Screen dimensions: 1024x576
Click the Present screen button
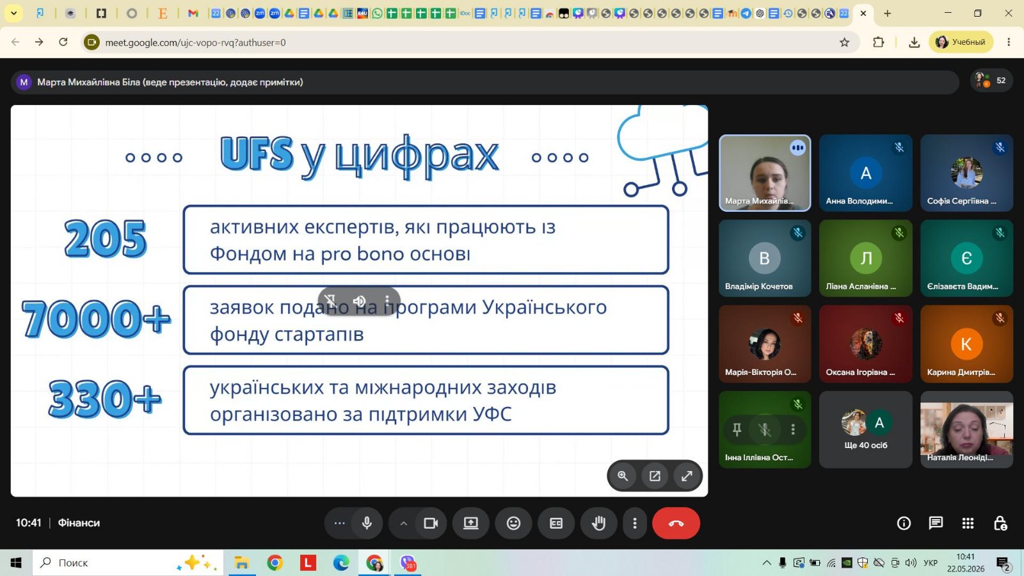[x=471, y=523]
